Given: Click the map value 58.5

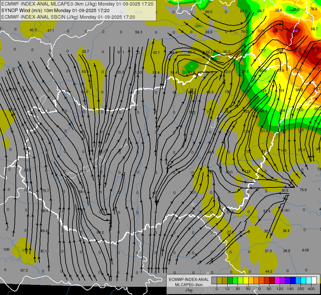Looking at the screenshot, I should pos(82,192).
